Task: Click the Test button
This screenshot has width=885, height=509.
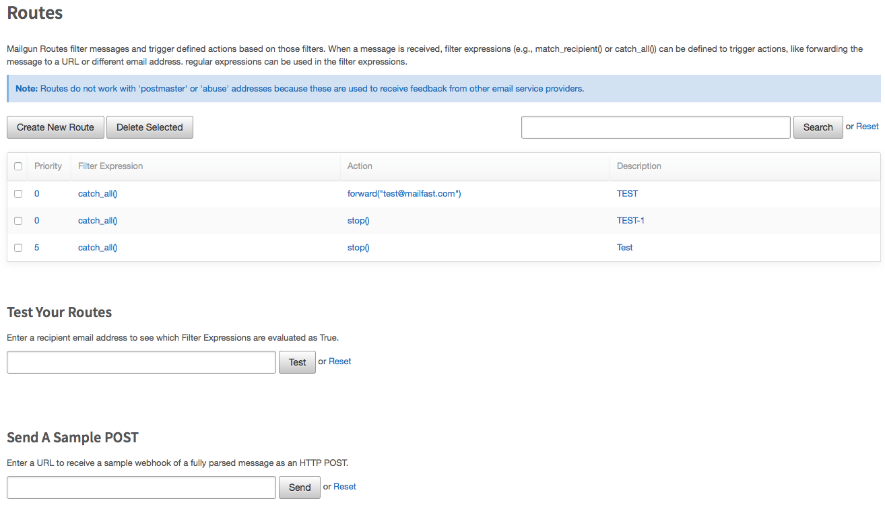Action: click(x=297, y=362)
